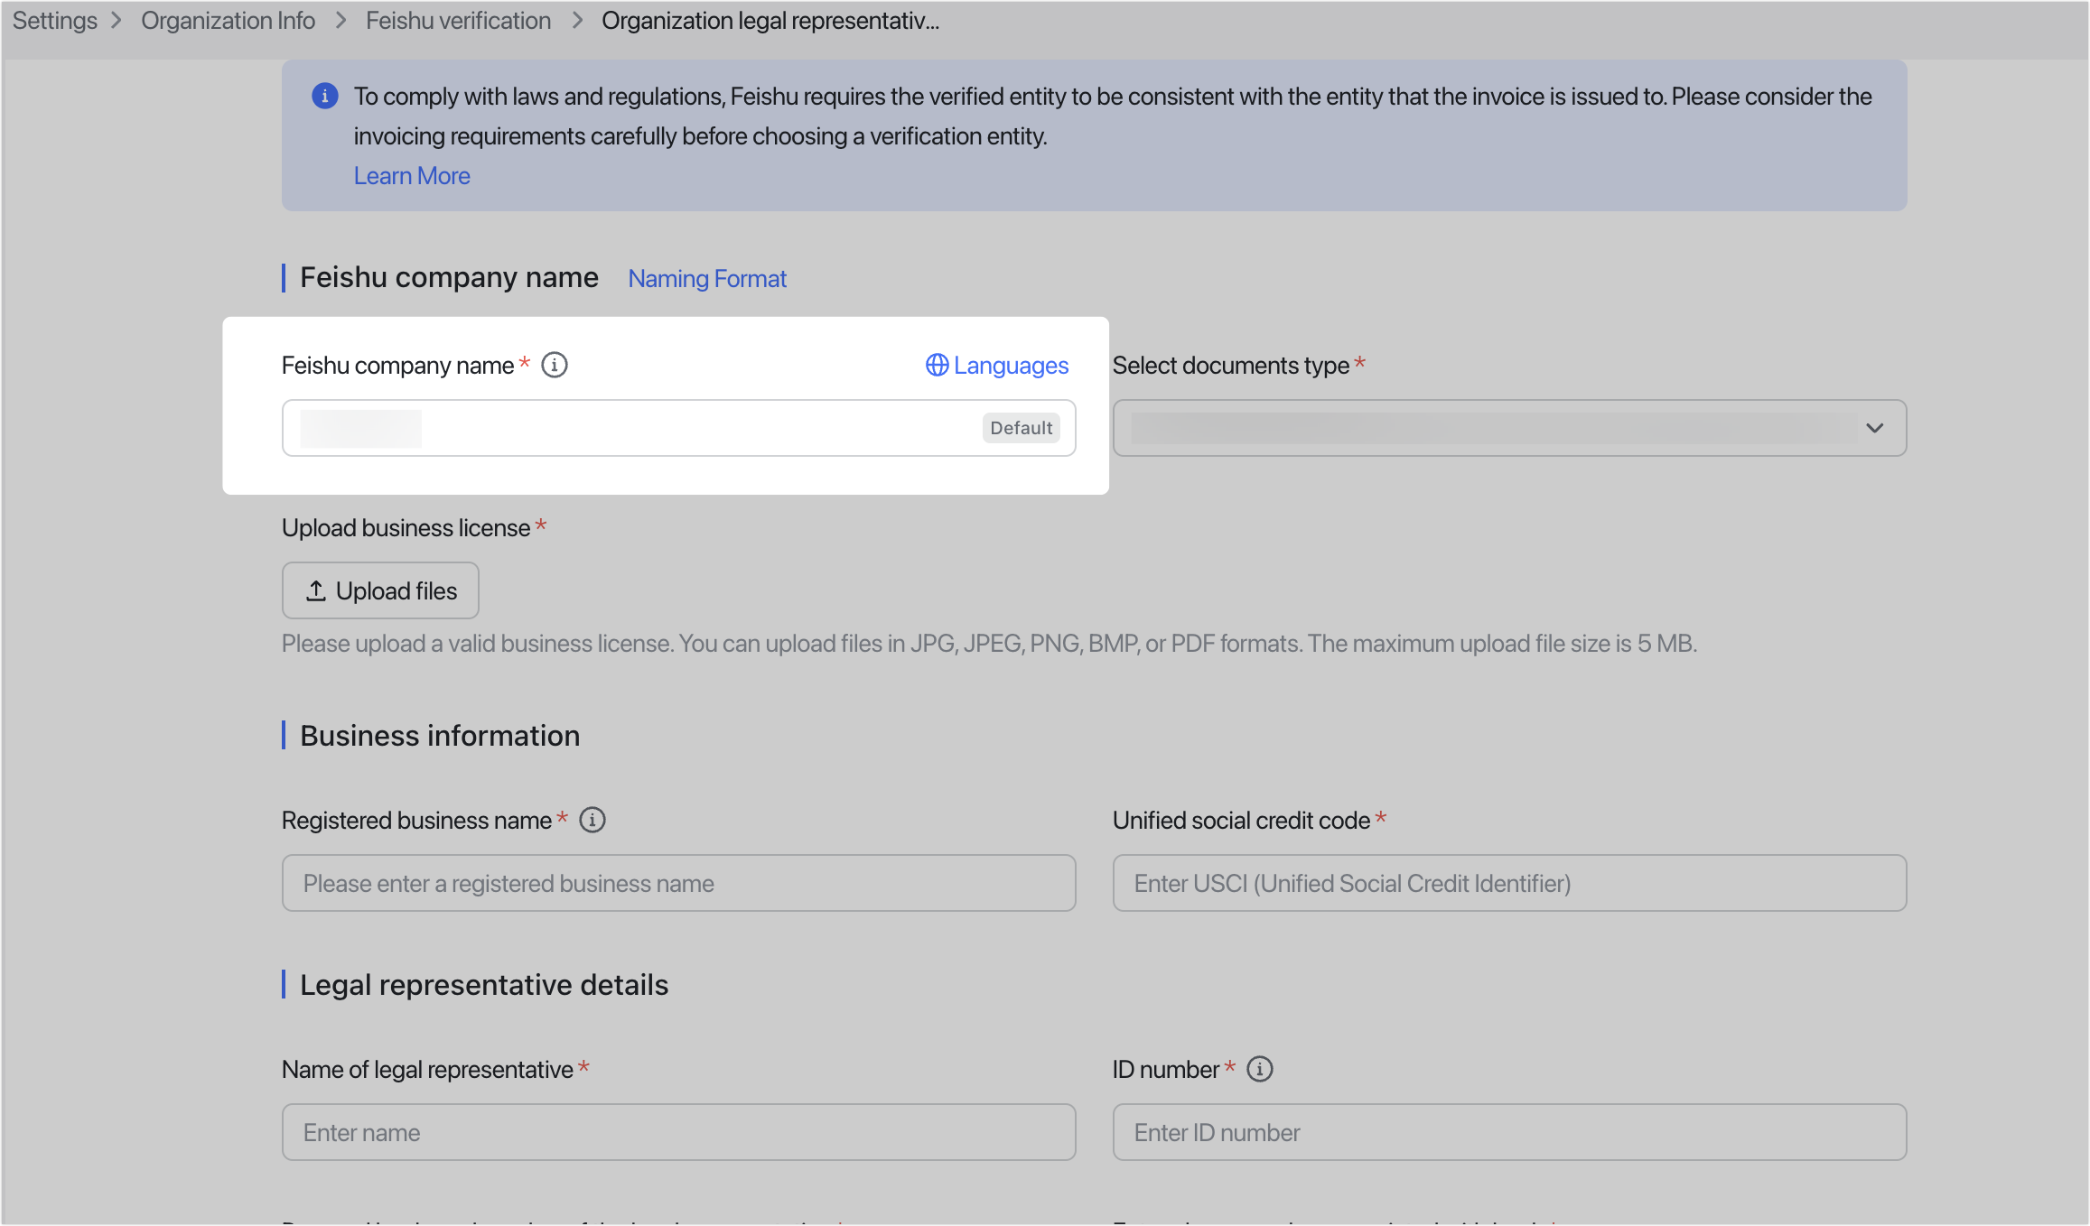Image resolution: width=2090 pixels, height=1226 pixels.
Task: Click the USCI identifier input field
Action: (x=1509, y=883)
